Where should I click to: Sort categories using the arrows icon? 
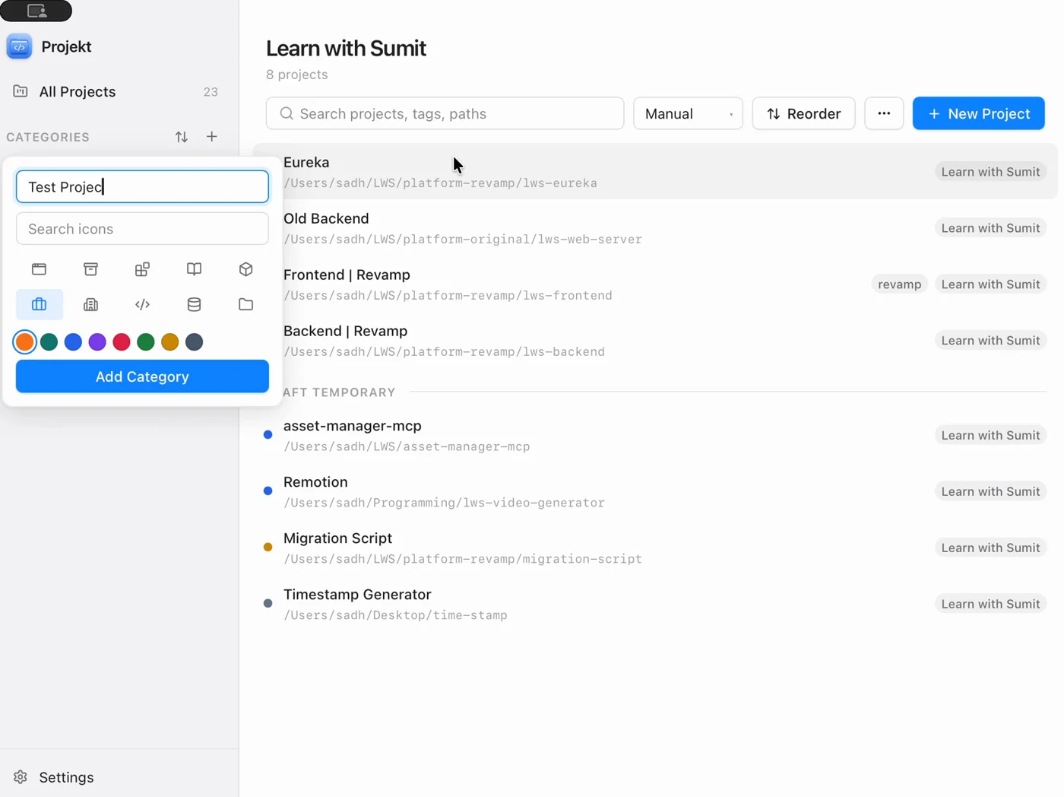click(181, 137)
